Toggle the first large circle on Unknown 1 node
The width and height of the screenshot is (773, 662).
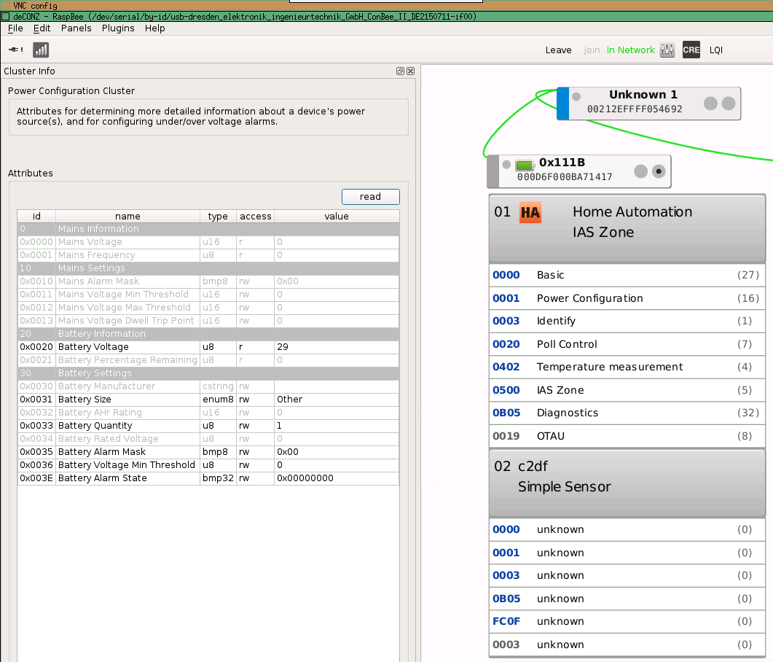click(711, 103)
